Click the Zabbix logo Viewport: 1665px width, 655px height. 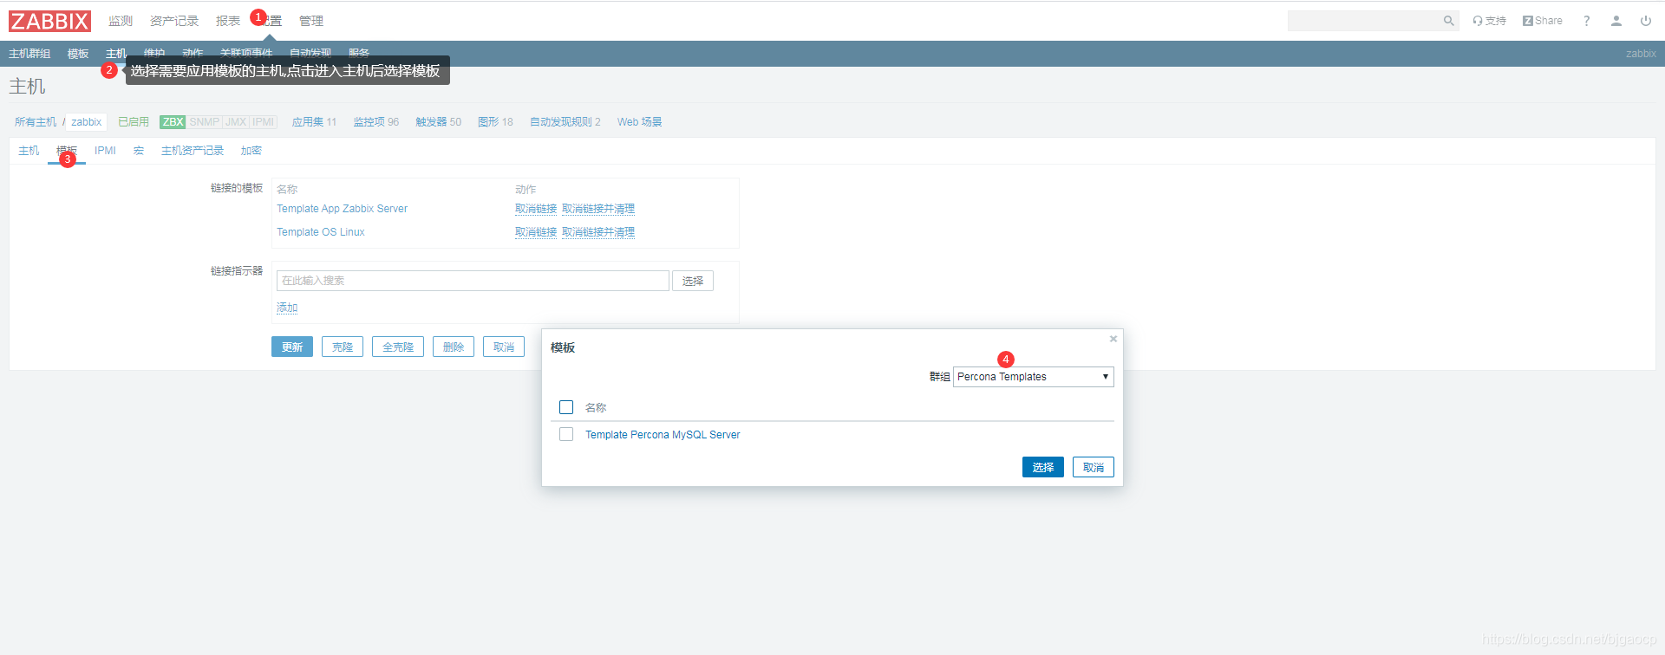pyautogui.click(x=49, y=21)
